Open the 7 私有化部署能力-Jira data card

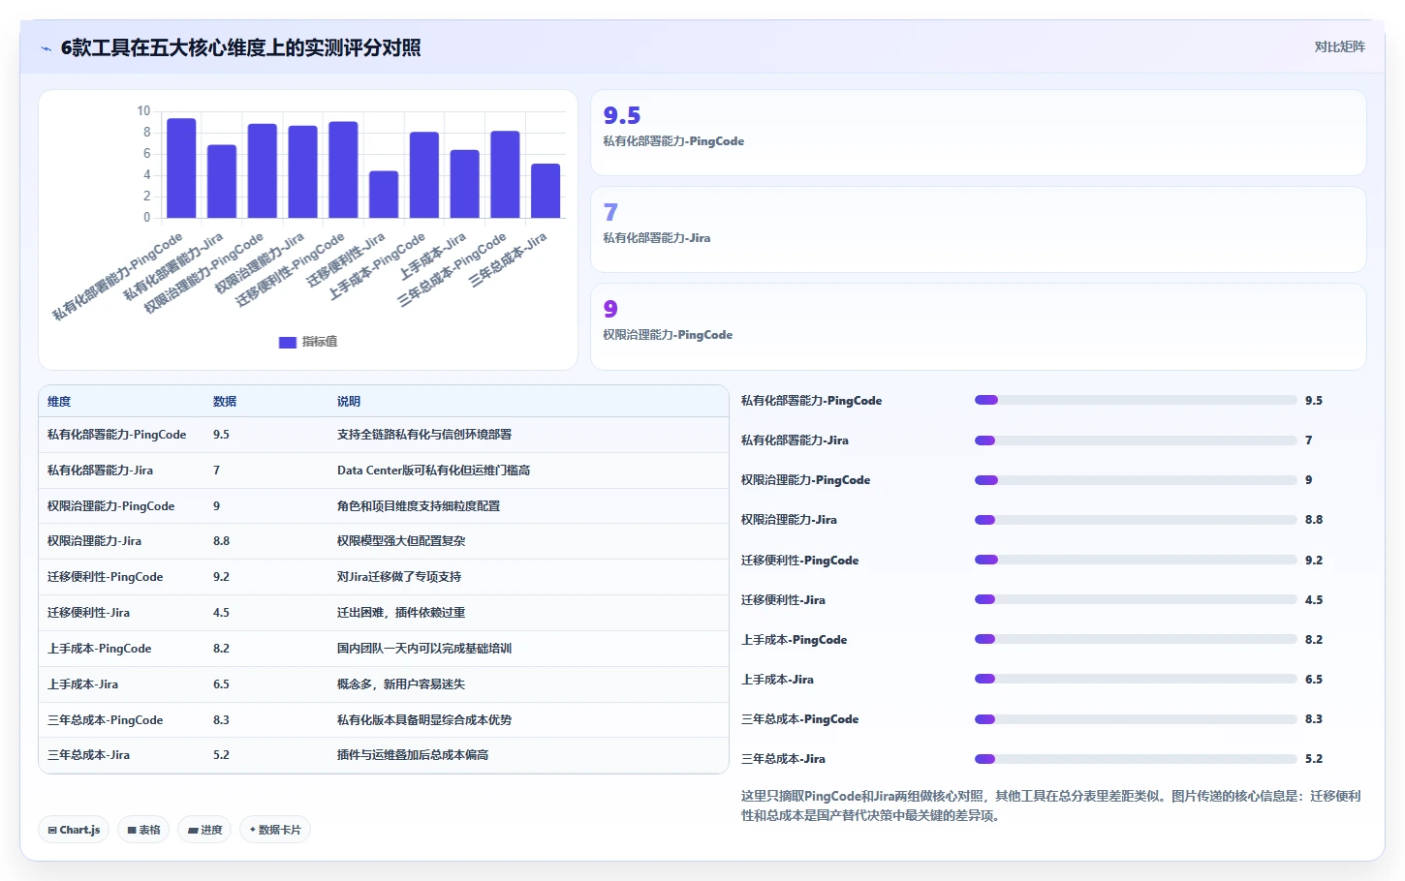point(979,229)
